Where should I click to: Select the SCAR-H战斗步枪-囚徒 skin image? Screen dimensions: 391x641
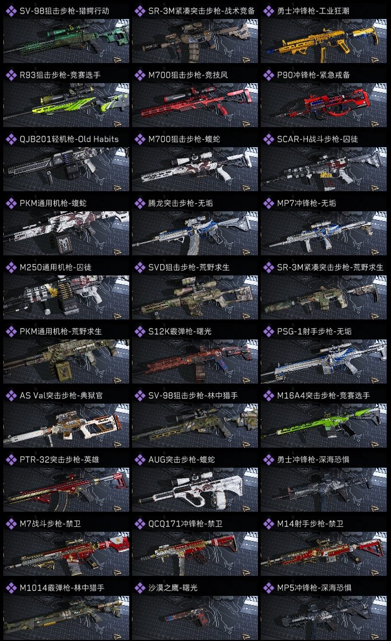click(324, 169)
